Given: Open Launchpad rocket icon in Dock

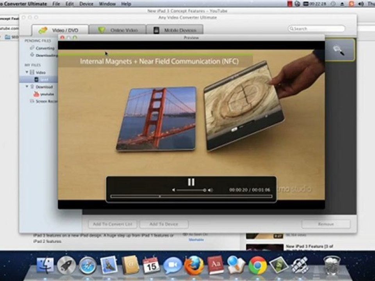Looking at the screenshot, I should (x=66, y=265).
